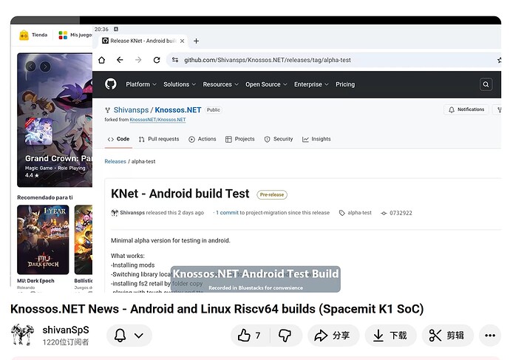Open shivanSpS channel avatar
The height and width of the screenshot is (360, 510).
tap(23, 335)
